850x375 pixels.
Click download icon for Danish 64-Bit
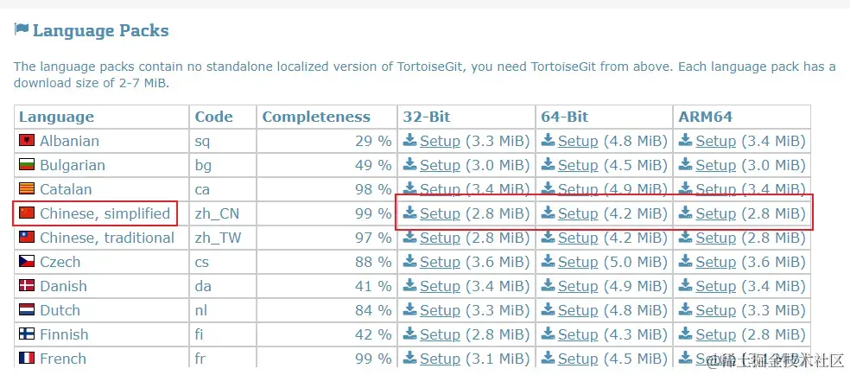[548, 285]
